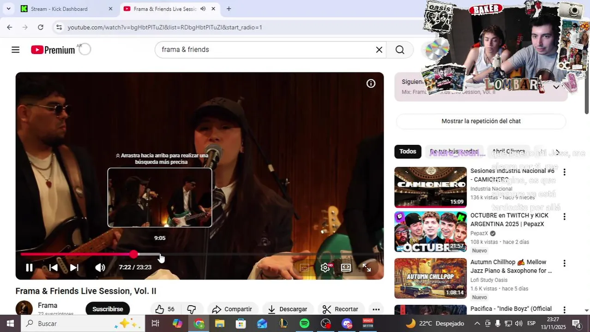Select 'De tus búsquedas' filter chip

[x=454, y=151]
